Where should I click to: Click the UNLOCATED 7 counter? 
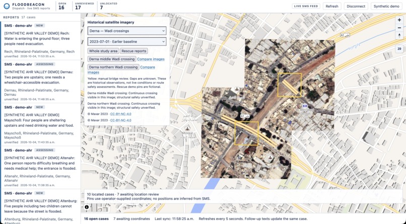[x=108, y=6]
